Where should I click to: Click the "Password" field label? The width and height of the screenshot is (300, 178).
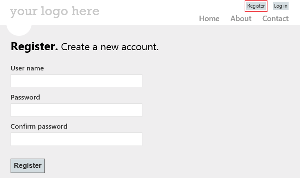click(x=25, y=97)
